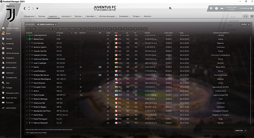Expand the Inscripción menu
The image size is (254, 138).
(x=67, y=16)
